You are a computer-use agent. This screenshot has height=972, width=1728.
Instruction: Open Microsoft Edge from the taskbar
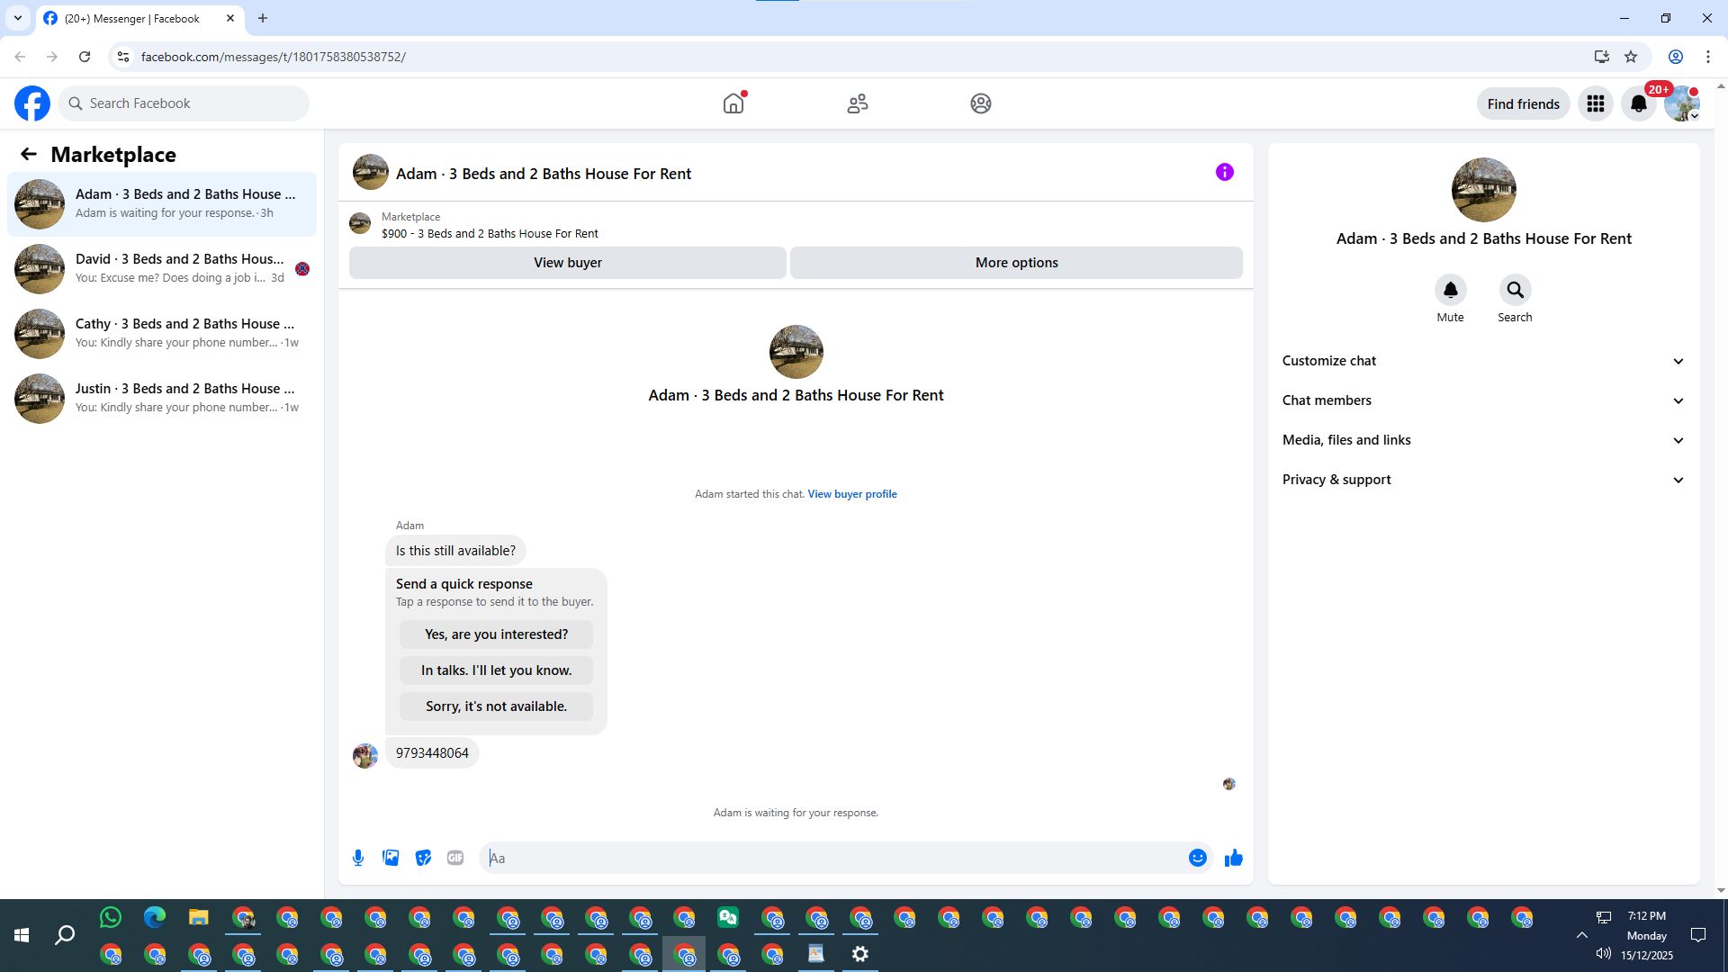tap(155, 918)
